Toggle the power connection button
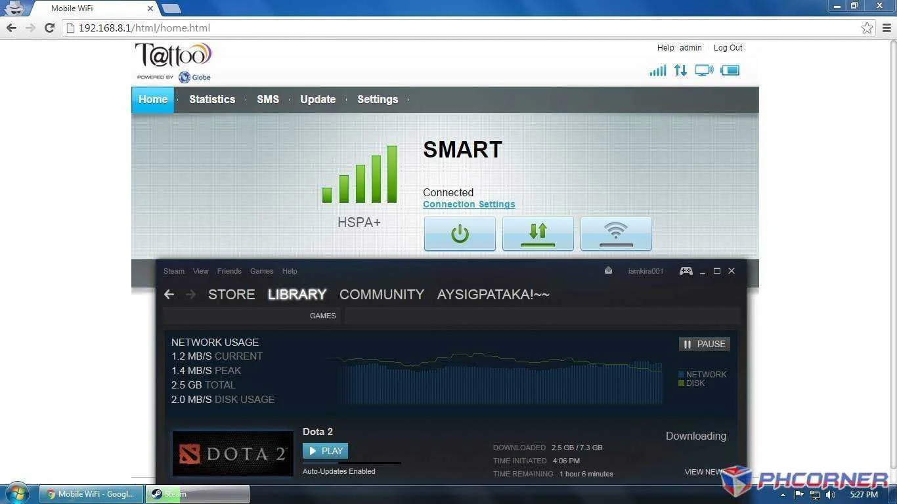Screen dimensions: 897x504 460,234
